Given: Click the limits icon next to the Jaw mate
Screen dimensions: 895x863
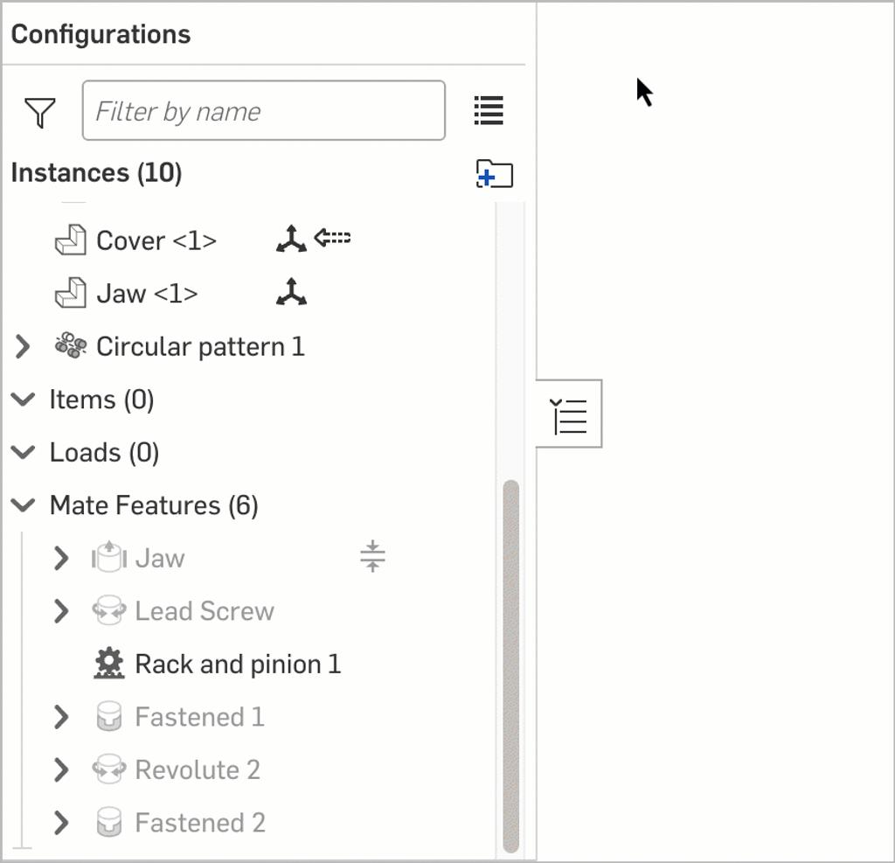Looking at the screenshot, I should 372,557.
